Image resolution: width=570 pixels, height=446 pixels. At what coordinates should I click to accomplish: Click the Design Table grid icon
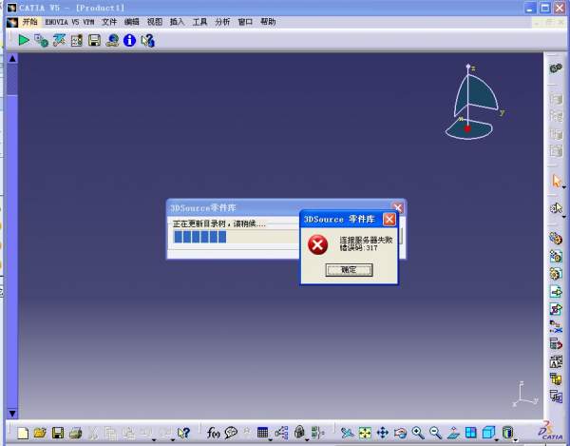pyautogui.click(x=262, y=432)
